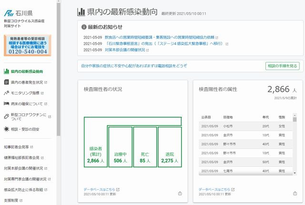
Task: Select 対策本部会議の開催状況 in the sidebar
Action: coord(25,168)
